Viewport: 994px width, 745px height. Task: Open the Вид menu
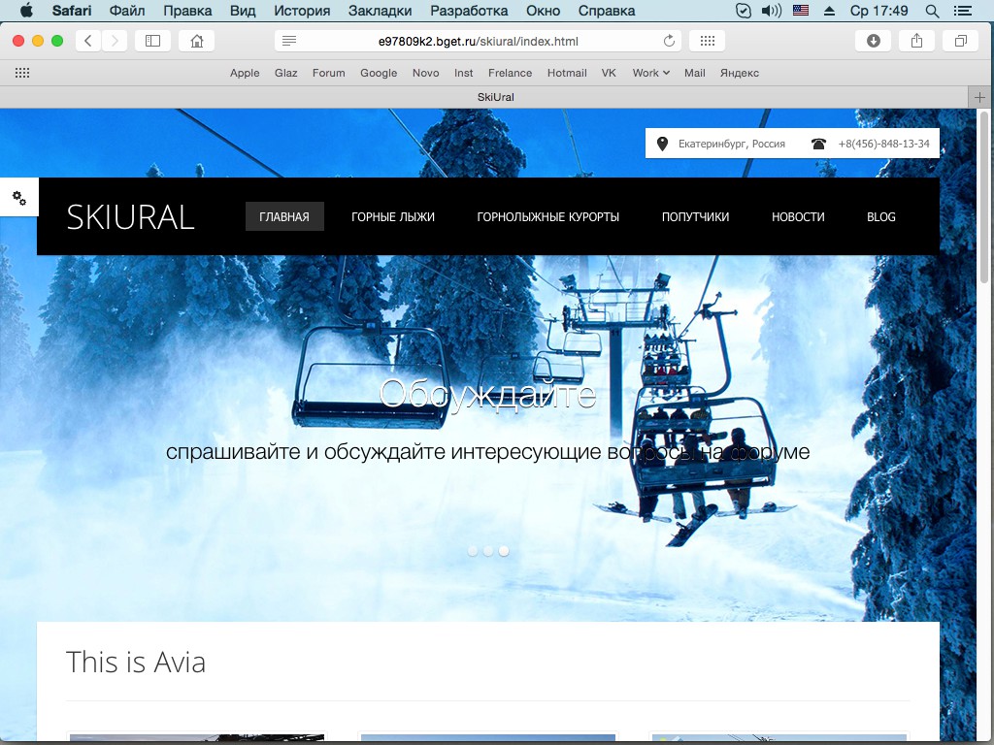pos(243,11)
